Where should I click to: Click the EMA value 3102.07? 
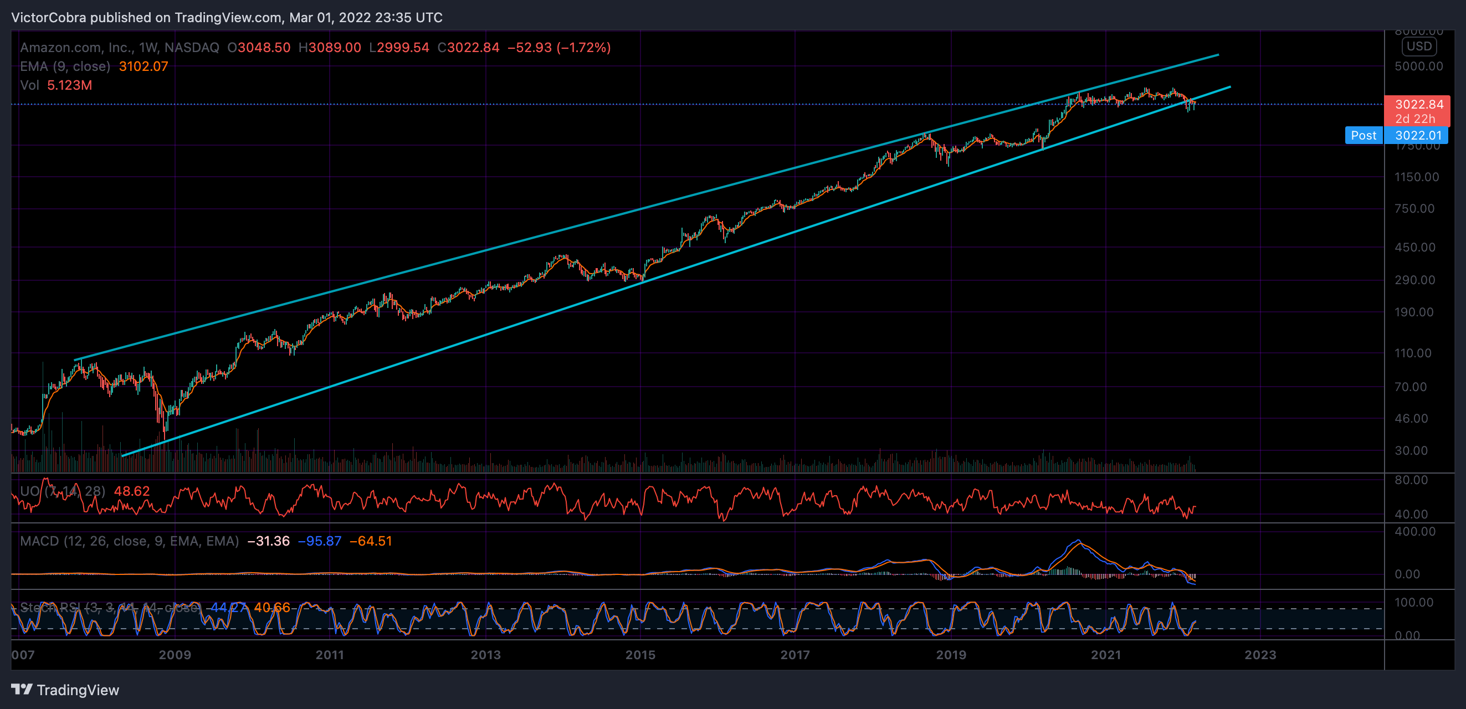coord(143,66)
